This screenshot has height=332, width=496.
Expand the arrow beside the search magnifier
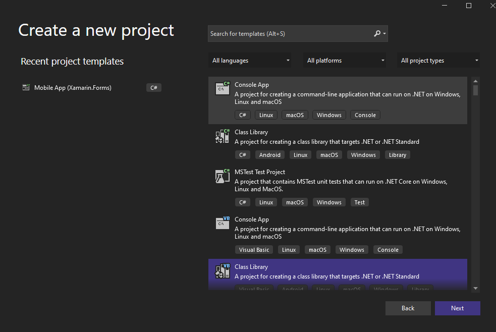pyautogui.click(x=384, y=33)
